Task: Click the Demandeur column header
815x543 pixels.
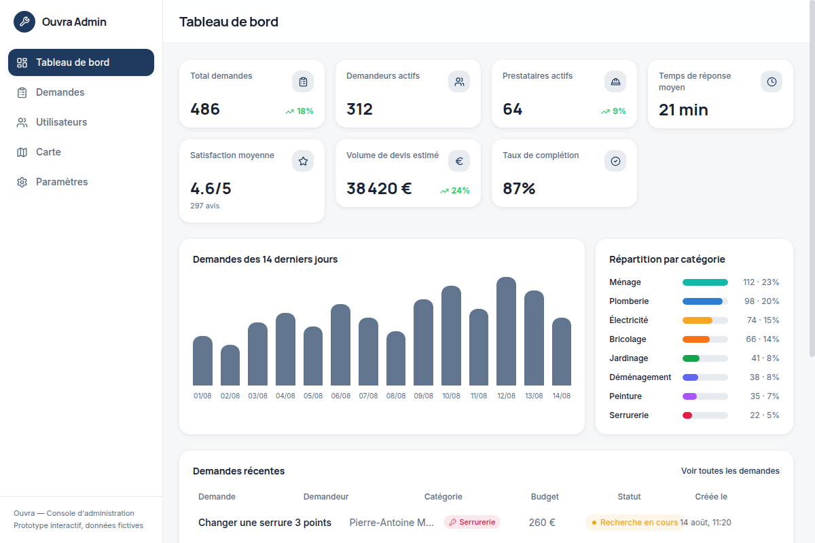Action: pos(326,497)
